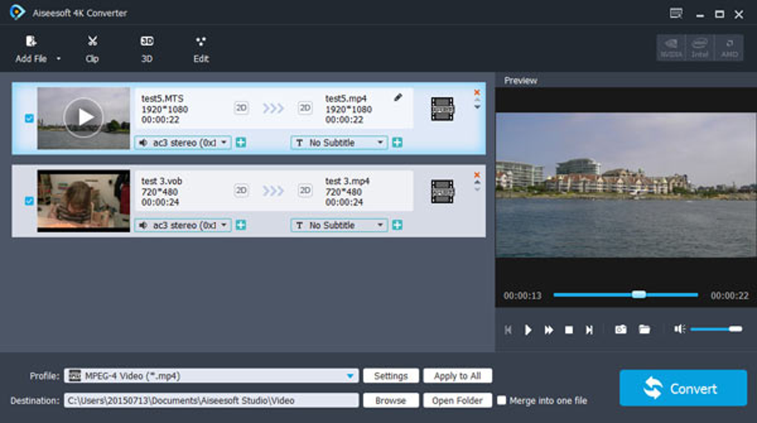Click the Destination path field

click(x=212, y=400)
